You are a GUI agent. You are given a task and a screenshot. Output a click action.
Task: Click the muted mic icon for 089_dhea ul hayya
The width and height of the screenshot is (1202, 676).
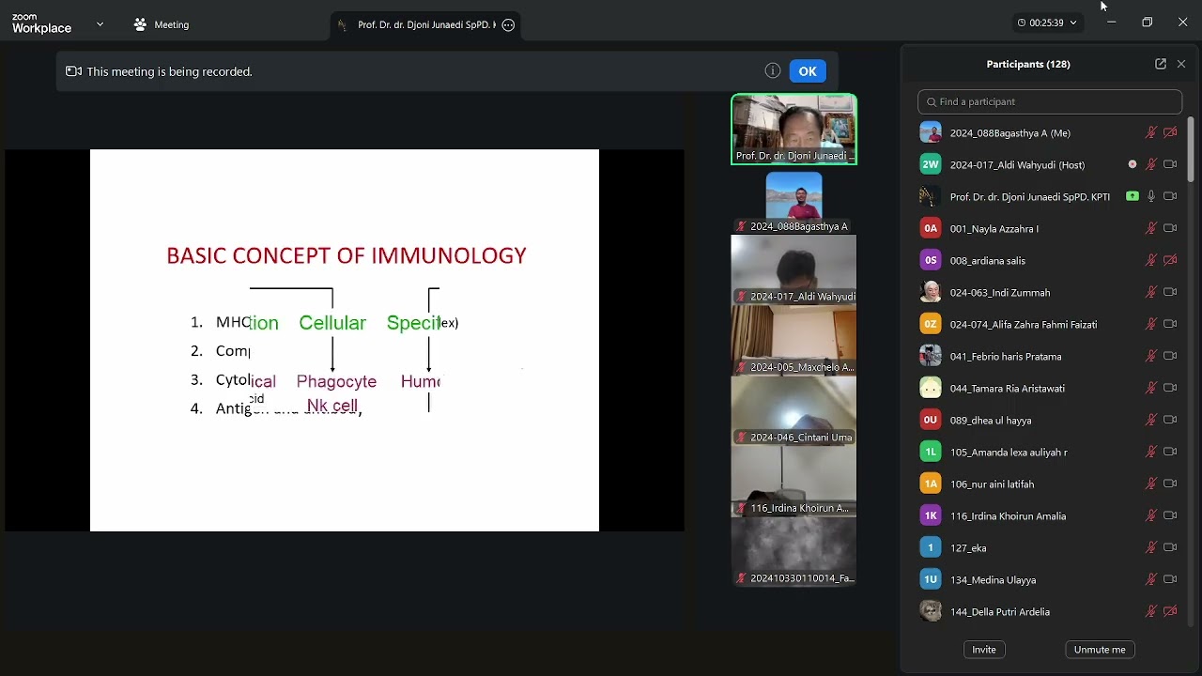click(x=1150, y=420)
